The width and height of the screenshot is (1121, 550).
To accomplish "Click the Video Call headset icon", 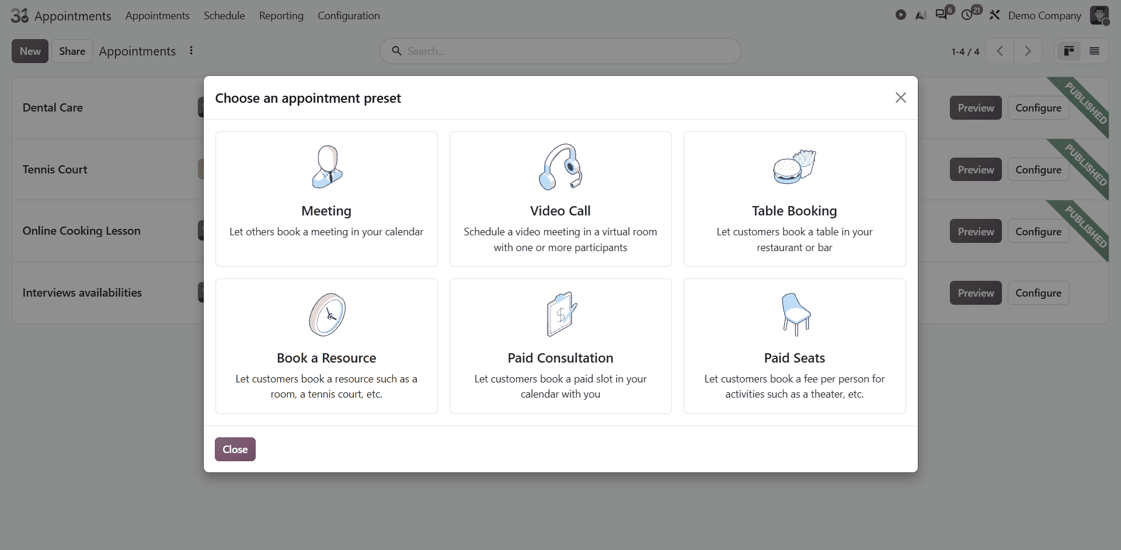I will point(560,167).
